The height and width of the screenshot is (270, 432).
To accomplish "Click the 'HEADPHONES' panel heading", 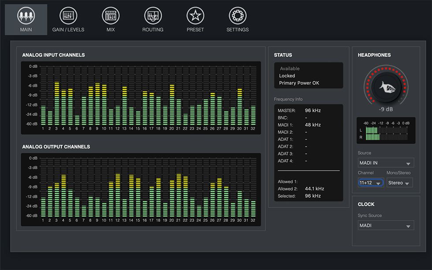I will (374, 55).
